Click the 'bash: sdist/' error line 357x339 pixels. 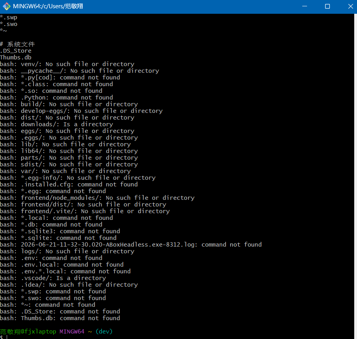pos(69,164)
